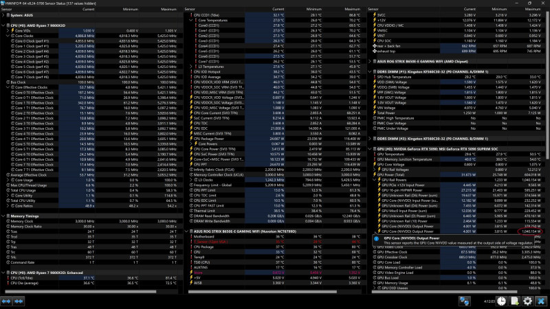
Task: Select the PMIC High Temperature row
Action: (457, 118)
